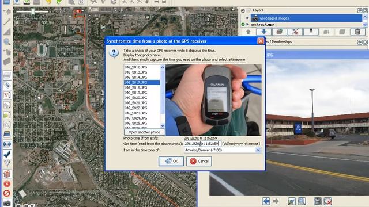Viewport: 369px width, 207px height.
Task: Close the Synchronize time dialog
Action: [261, 41]
